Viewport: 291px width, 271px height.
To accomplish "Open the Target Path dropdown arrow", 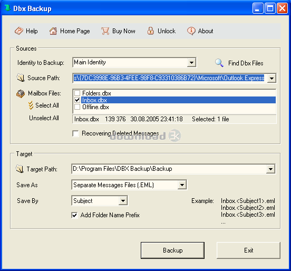I will pos(270,169).
